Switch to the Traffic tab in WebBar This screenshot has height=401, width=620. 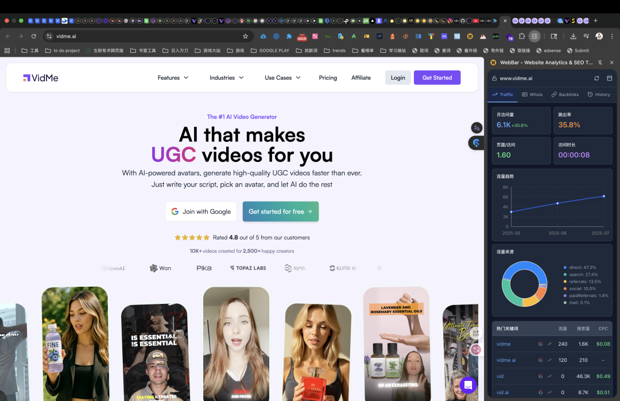502,95
